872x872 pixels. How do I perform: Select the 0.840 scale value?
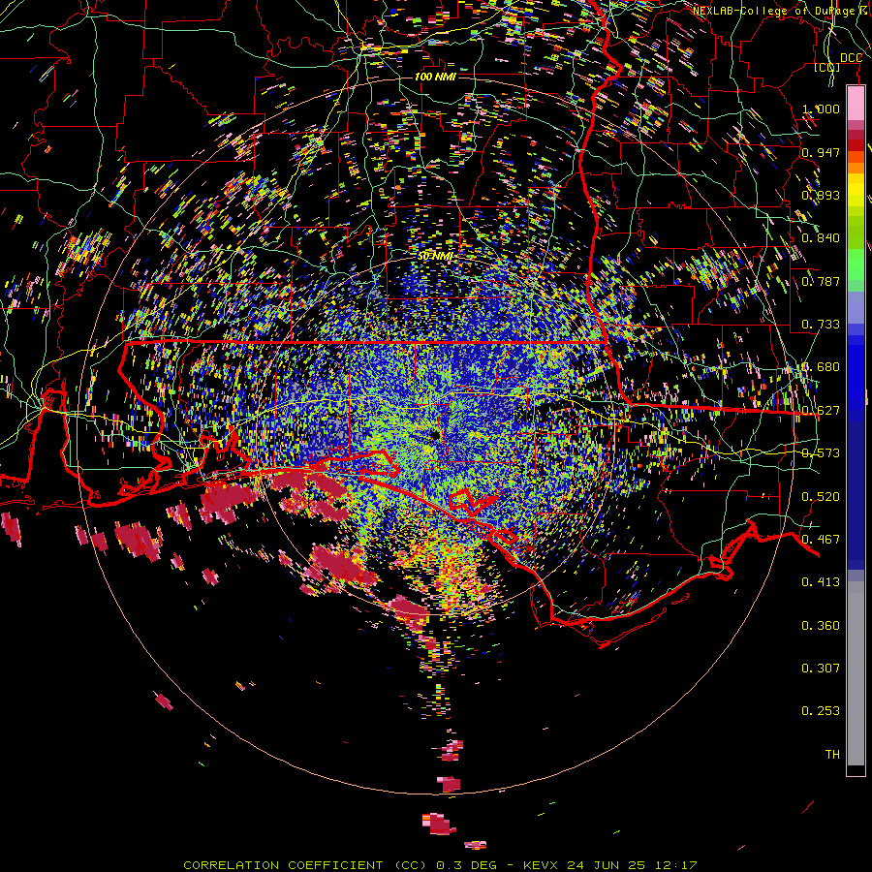(821, 237)
